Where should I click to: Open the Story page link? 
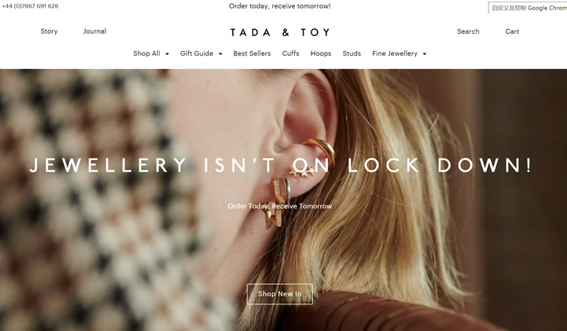tap(49, 31)
